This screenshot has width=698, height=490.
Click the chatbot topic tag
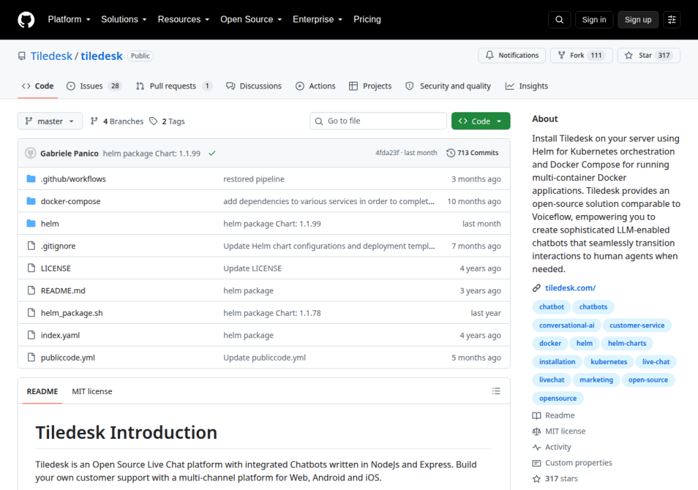pos(551,307)
